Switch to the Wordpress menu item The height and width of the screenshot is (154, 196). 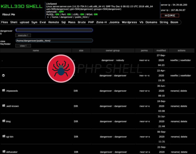[x=129, y=22]
